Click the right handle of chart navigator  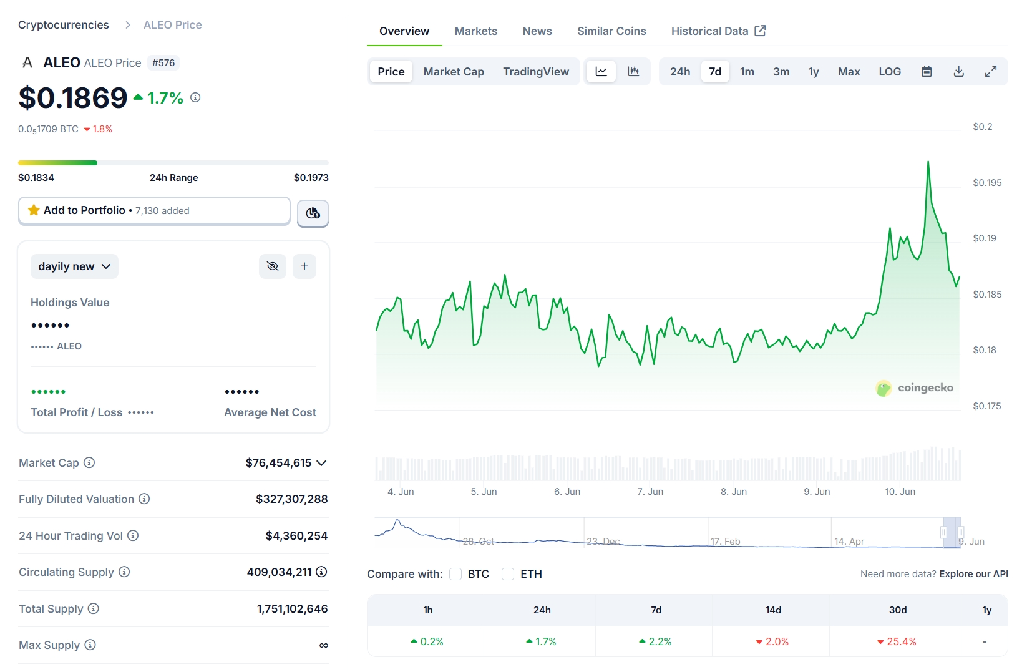[x=961, y=532]
